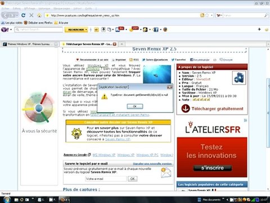Click the Imprimer print link
Viewport: 270px width, 203px height.
coord(119,60)
